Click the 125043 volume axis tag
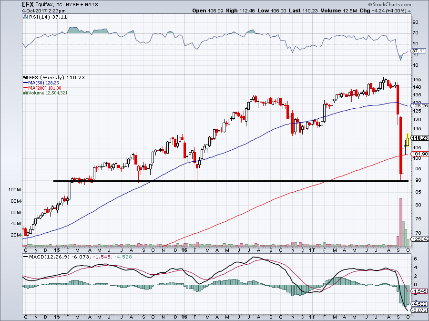429x321 pixels. pyautogui.click(x=420, y=239)
